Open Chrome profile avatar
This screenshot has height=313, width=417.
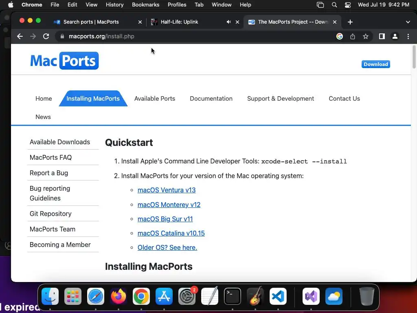pyautogui.click(x=395, y=36)
